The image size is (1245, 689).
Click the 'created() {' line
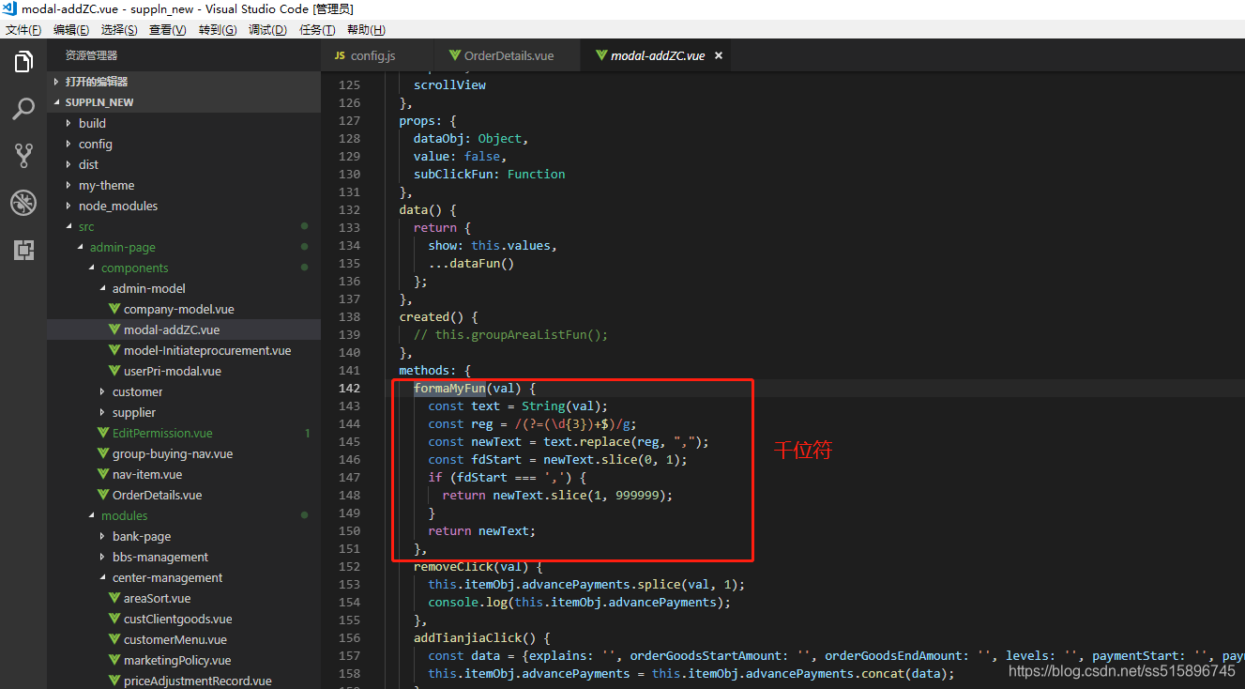439,316
